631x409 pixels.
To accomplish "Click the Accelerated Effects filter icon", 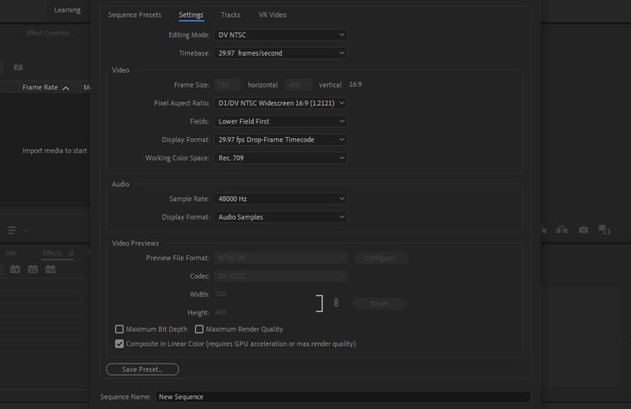I will (x=14, y=269).
